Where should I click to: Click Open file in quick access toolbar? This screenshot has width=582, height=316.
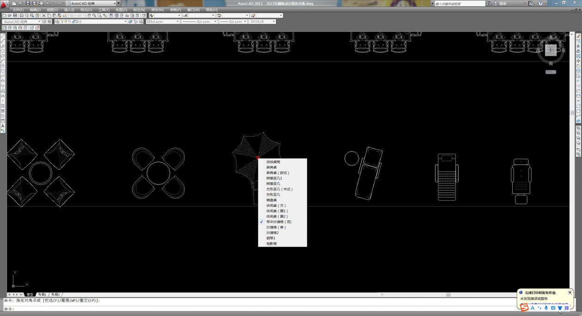coord(21,3)
